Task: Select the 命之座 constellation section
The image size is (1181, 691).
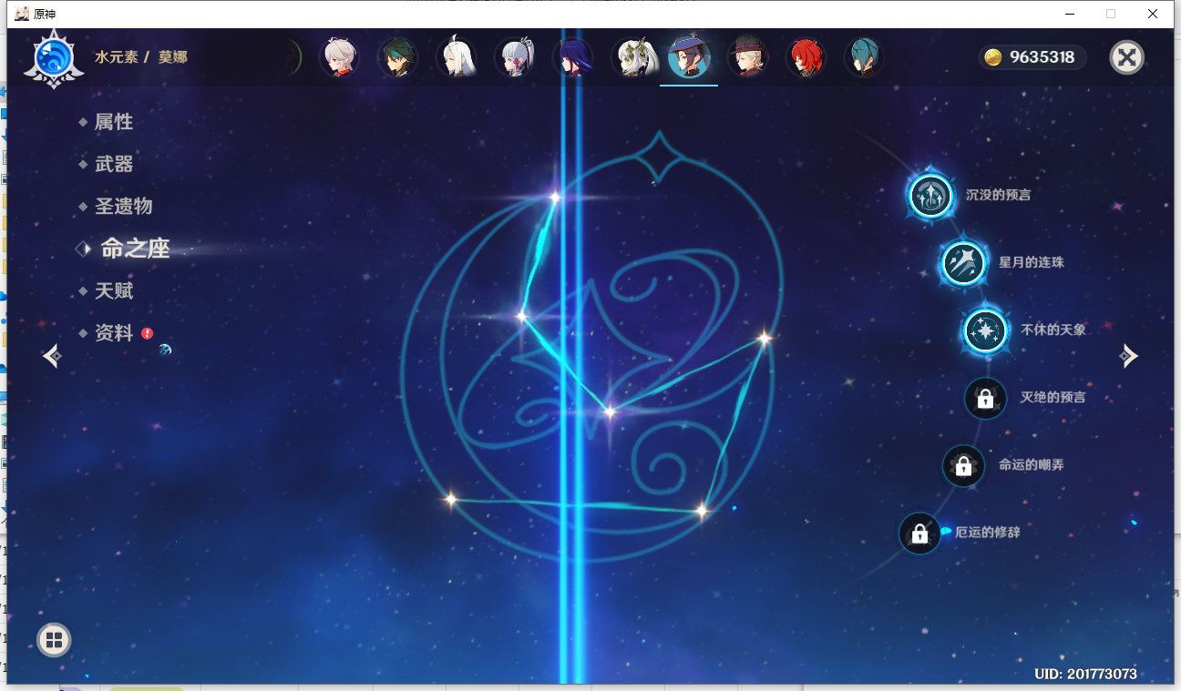Action: [x=135, y=249]
